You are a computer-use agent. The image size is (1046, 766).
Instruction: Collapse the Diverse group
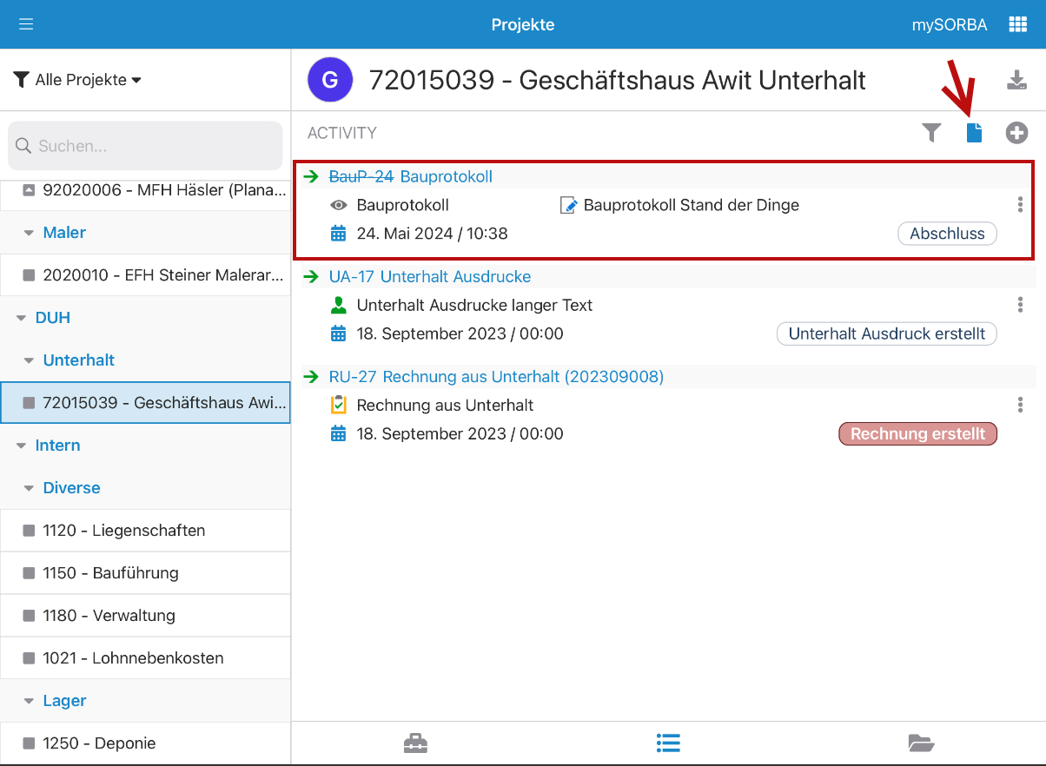pyautogui.click(x=29, y=488)
